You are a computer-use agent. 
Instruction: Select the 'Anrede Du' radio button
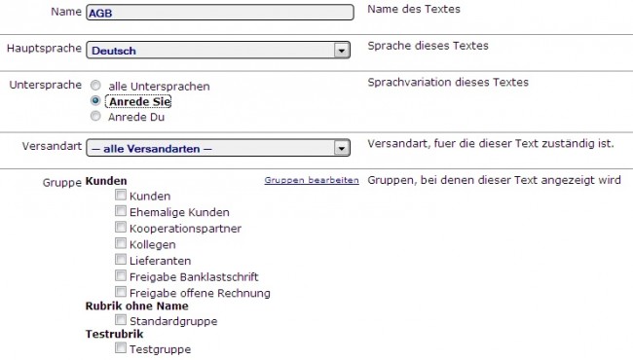pyautogui.click(x=95, y=116)
